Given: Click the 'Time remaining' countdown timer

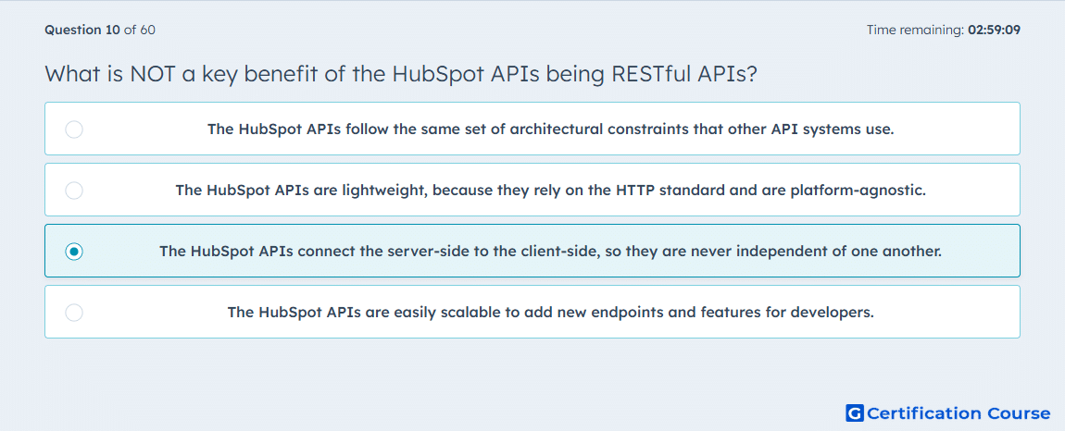Looking at the screenshot, I should pos(944,30).
